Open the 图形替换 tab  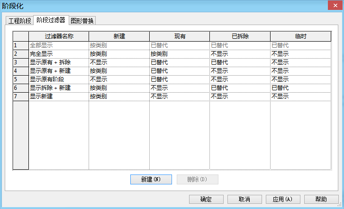click(x=82, y=21)
